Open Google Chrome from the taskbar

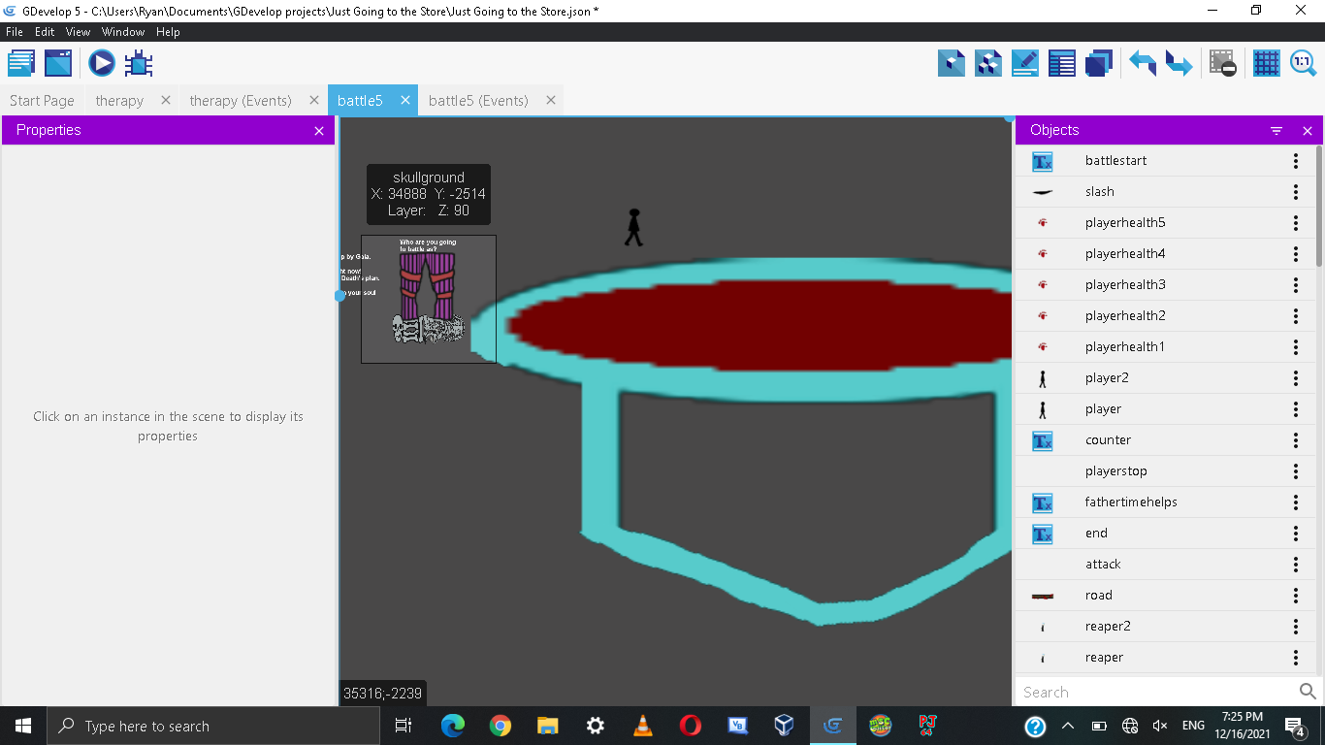(501, 726)
